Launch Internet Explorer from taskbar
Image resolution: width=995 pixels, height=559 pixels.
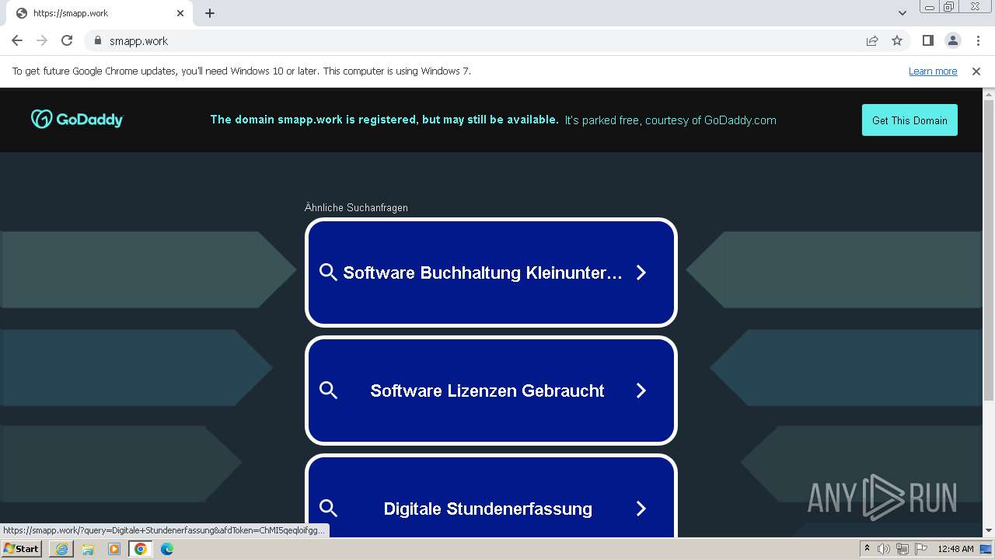coord(61,549)
